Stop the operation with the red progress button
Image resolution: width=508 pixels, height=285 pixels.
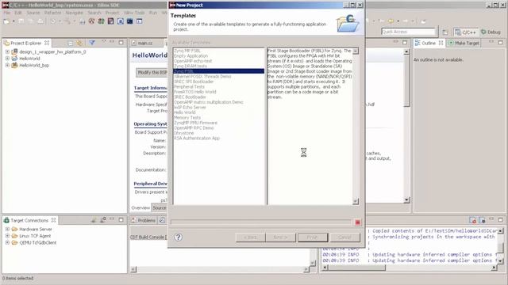358,222
